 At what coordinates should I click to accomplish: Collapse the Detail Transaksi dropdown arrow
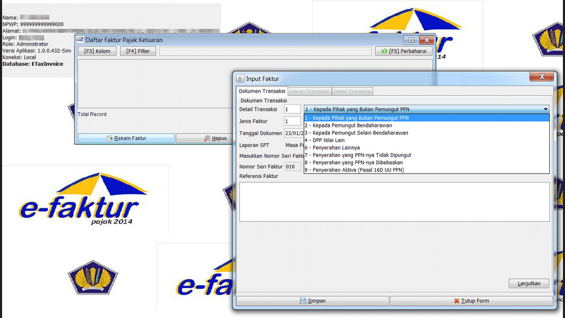[x=546, y=109]
